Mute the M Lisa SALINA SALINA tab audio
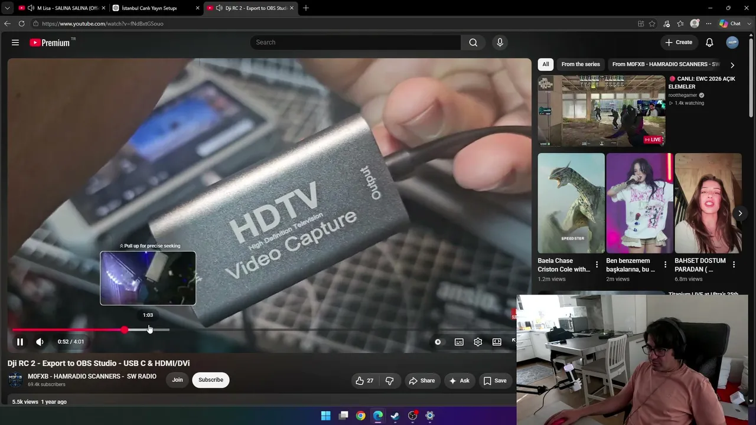 tap(30, 8)
